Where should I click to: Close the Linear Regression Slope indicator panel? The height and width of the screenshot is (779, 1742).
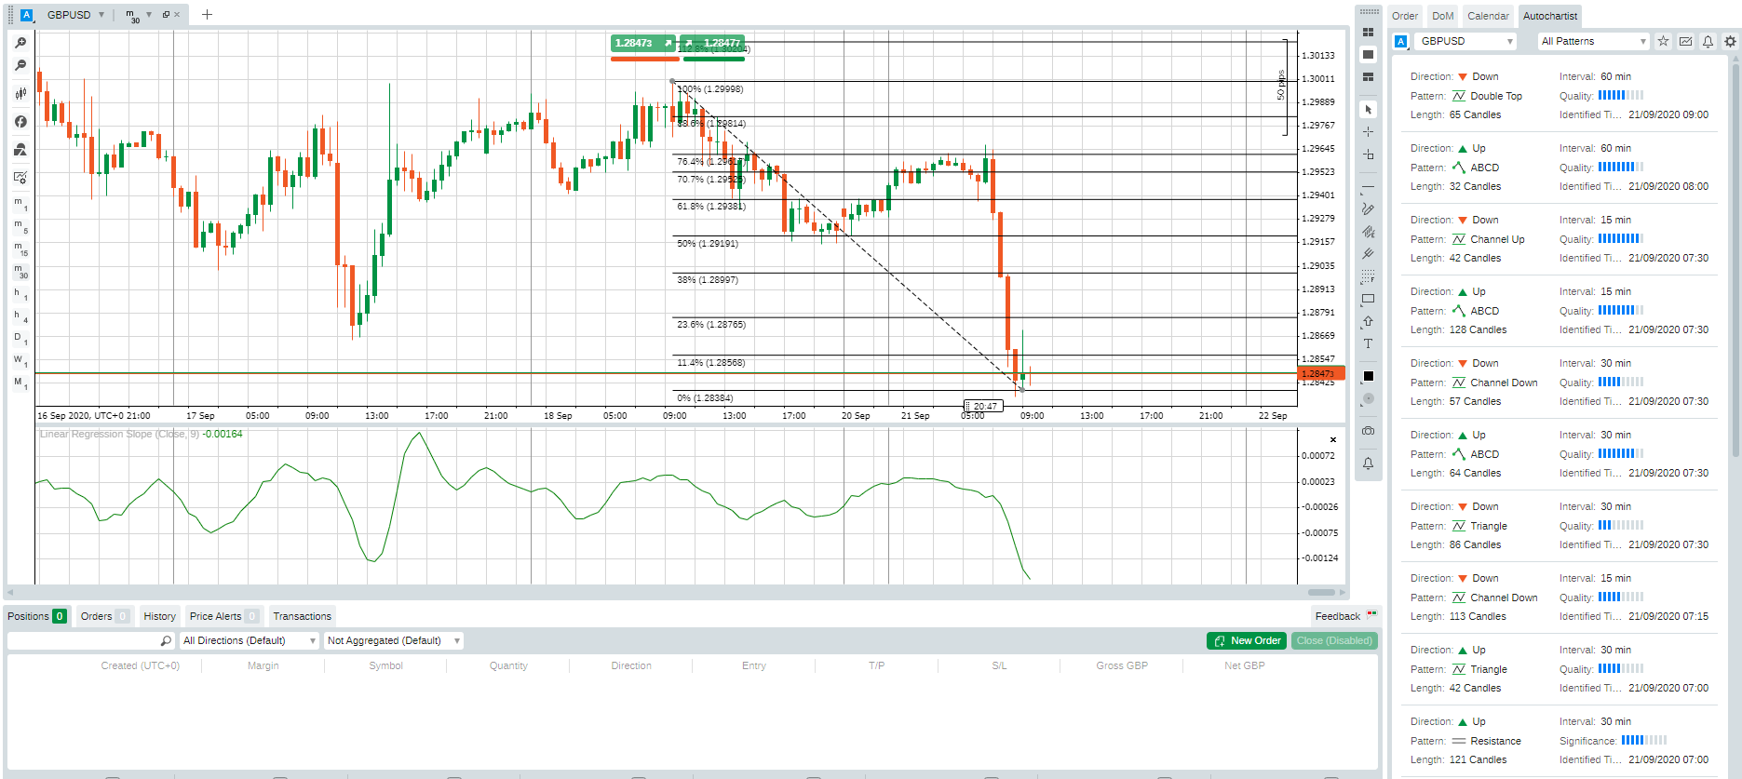click(1333, 440)
